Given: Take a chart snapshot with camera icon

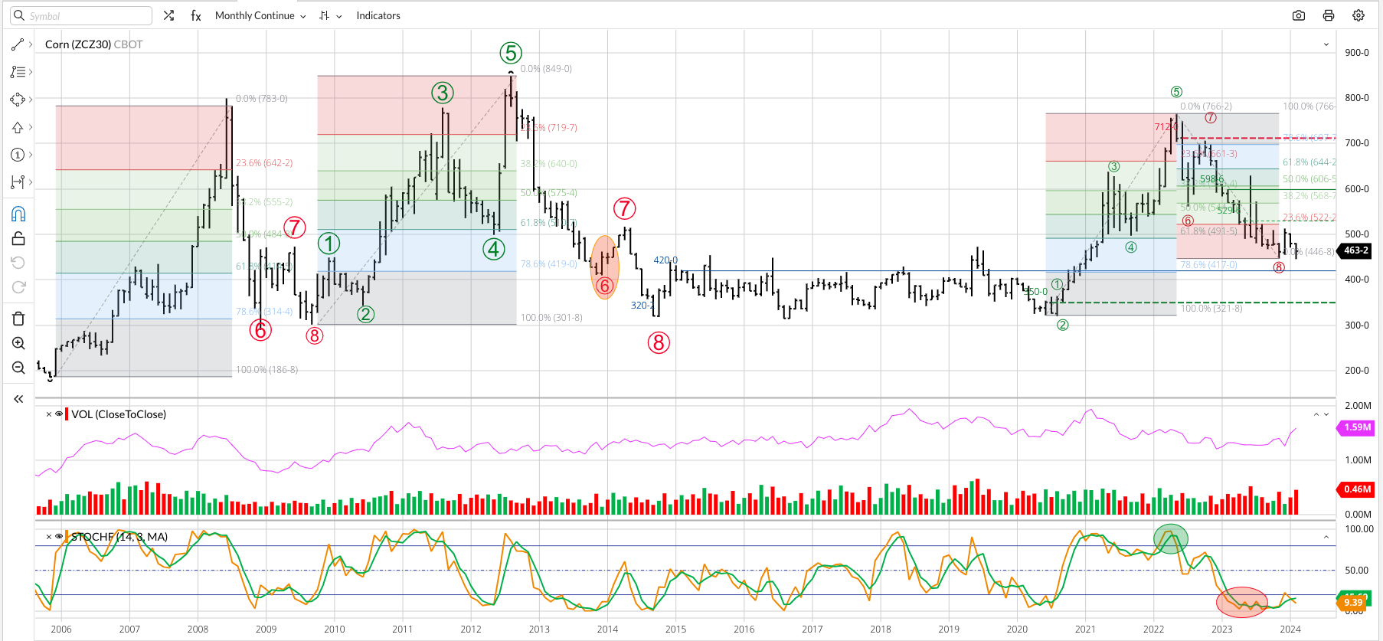Looking at the screenshot, I should click(1299, 15).
